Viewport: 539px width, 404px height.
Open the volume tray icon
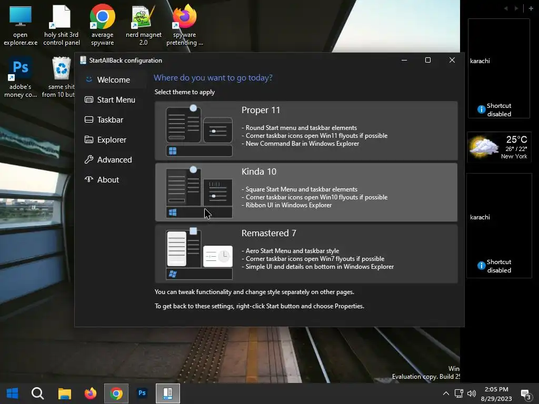click(x=472, y=393)
